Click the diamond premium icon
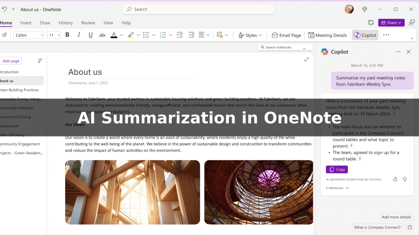 tap(365, 9)
